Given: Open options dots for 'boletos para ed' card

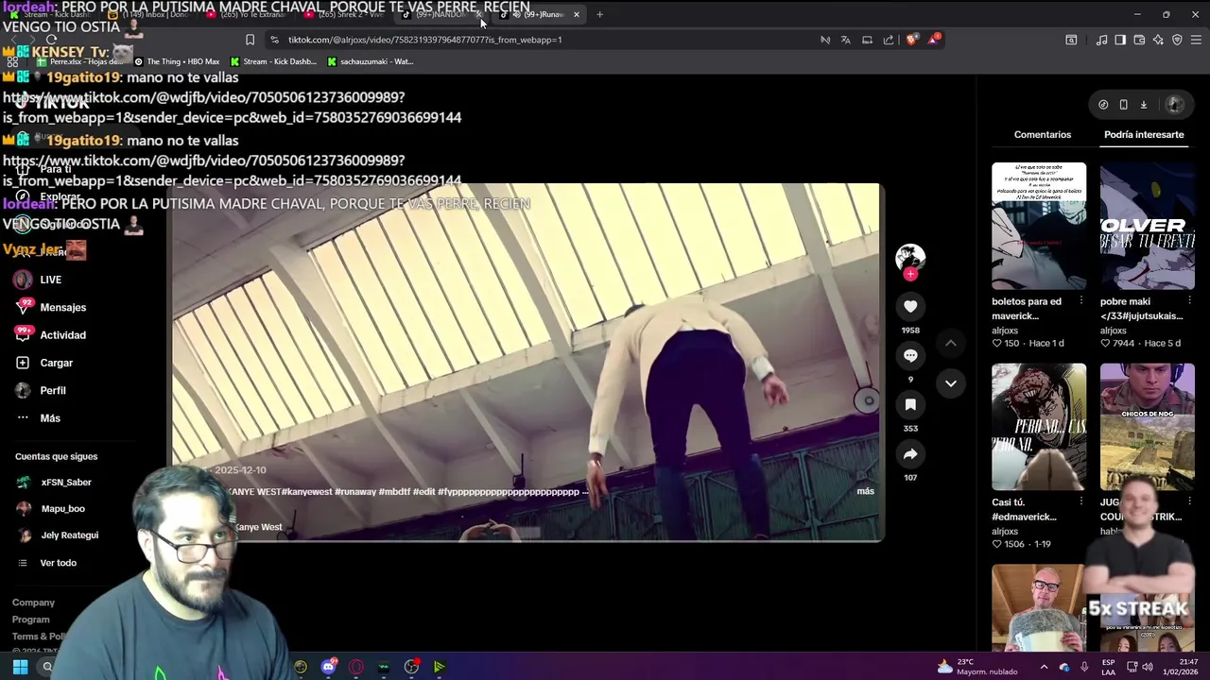Looking at the screenshot, I should point(1080,302).
